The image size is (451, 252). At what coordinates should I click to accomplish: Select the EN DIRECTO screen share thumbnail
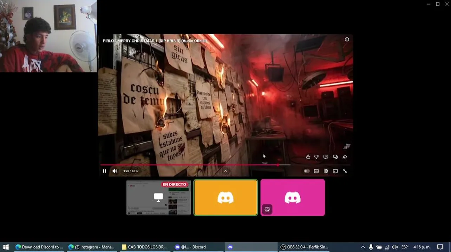158,197
